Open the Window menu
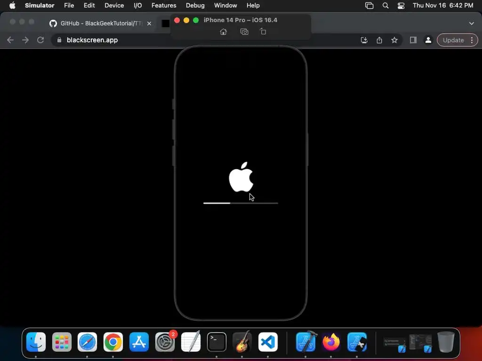 (x=225, y=6)
